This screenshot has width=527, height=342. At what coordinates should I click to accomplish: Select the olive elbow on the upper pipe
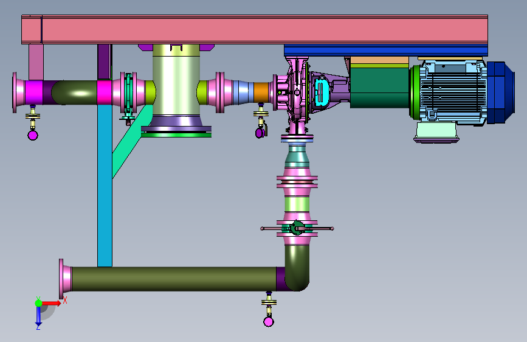(x=74, y=92)
